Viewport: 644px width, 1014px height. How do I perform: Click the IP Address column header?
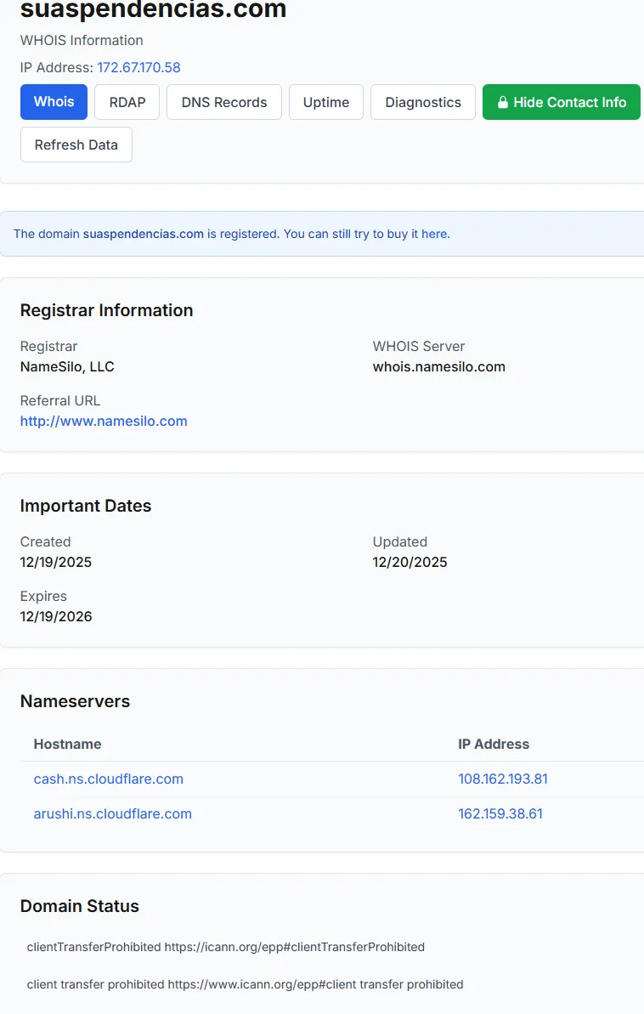click(x=493, y=744)
